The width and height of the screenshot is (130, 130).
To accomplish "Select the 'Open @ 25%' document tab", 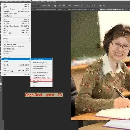I will pyautogui.click(x=112, y=9).
